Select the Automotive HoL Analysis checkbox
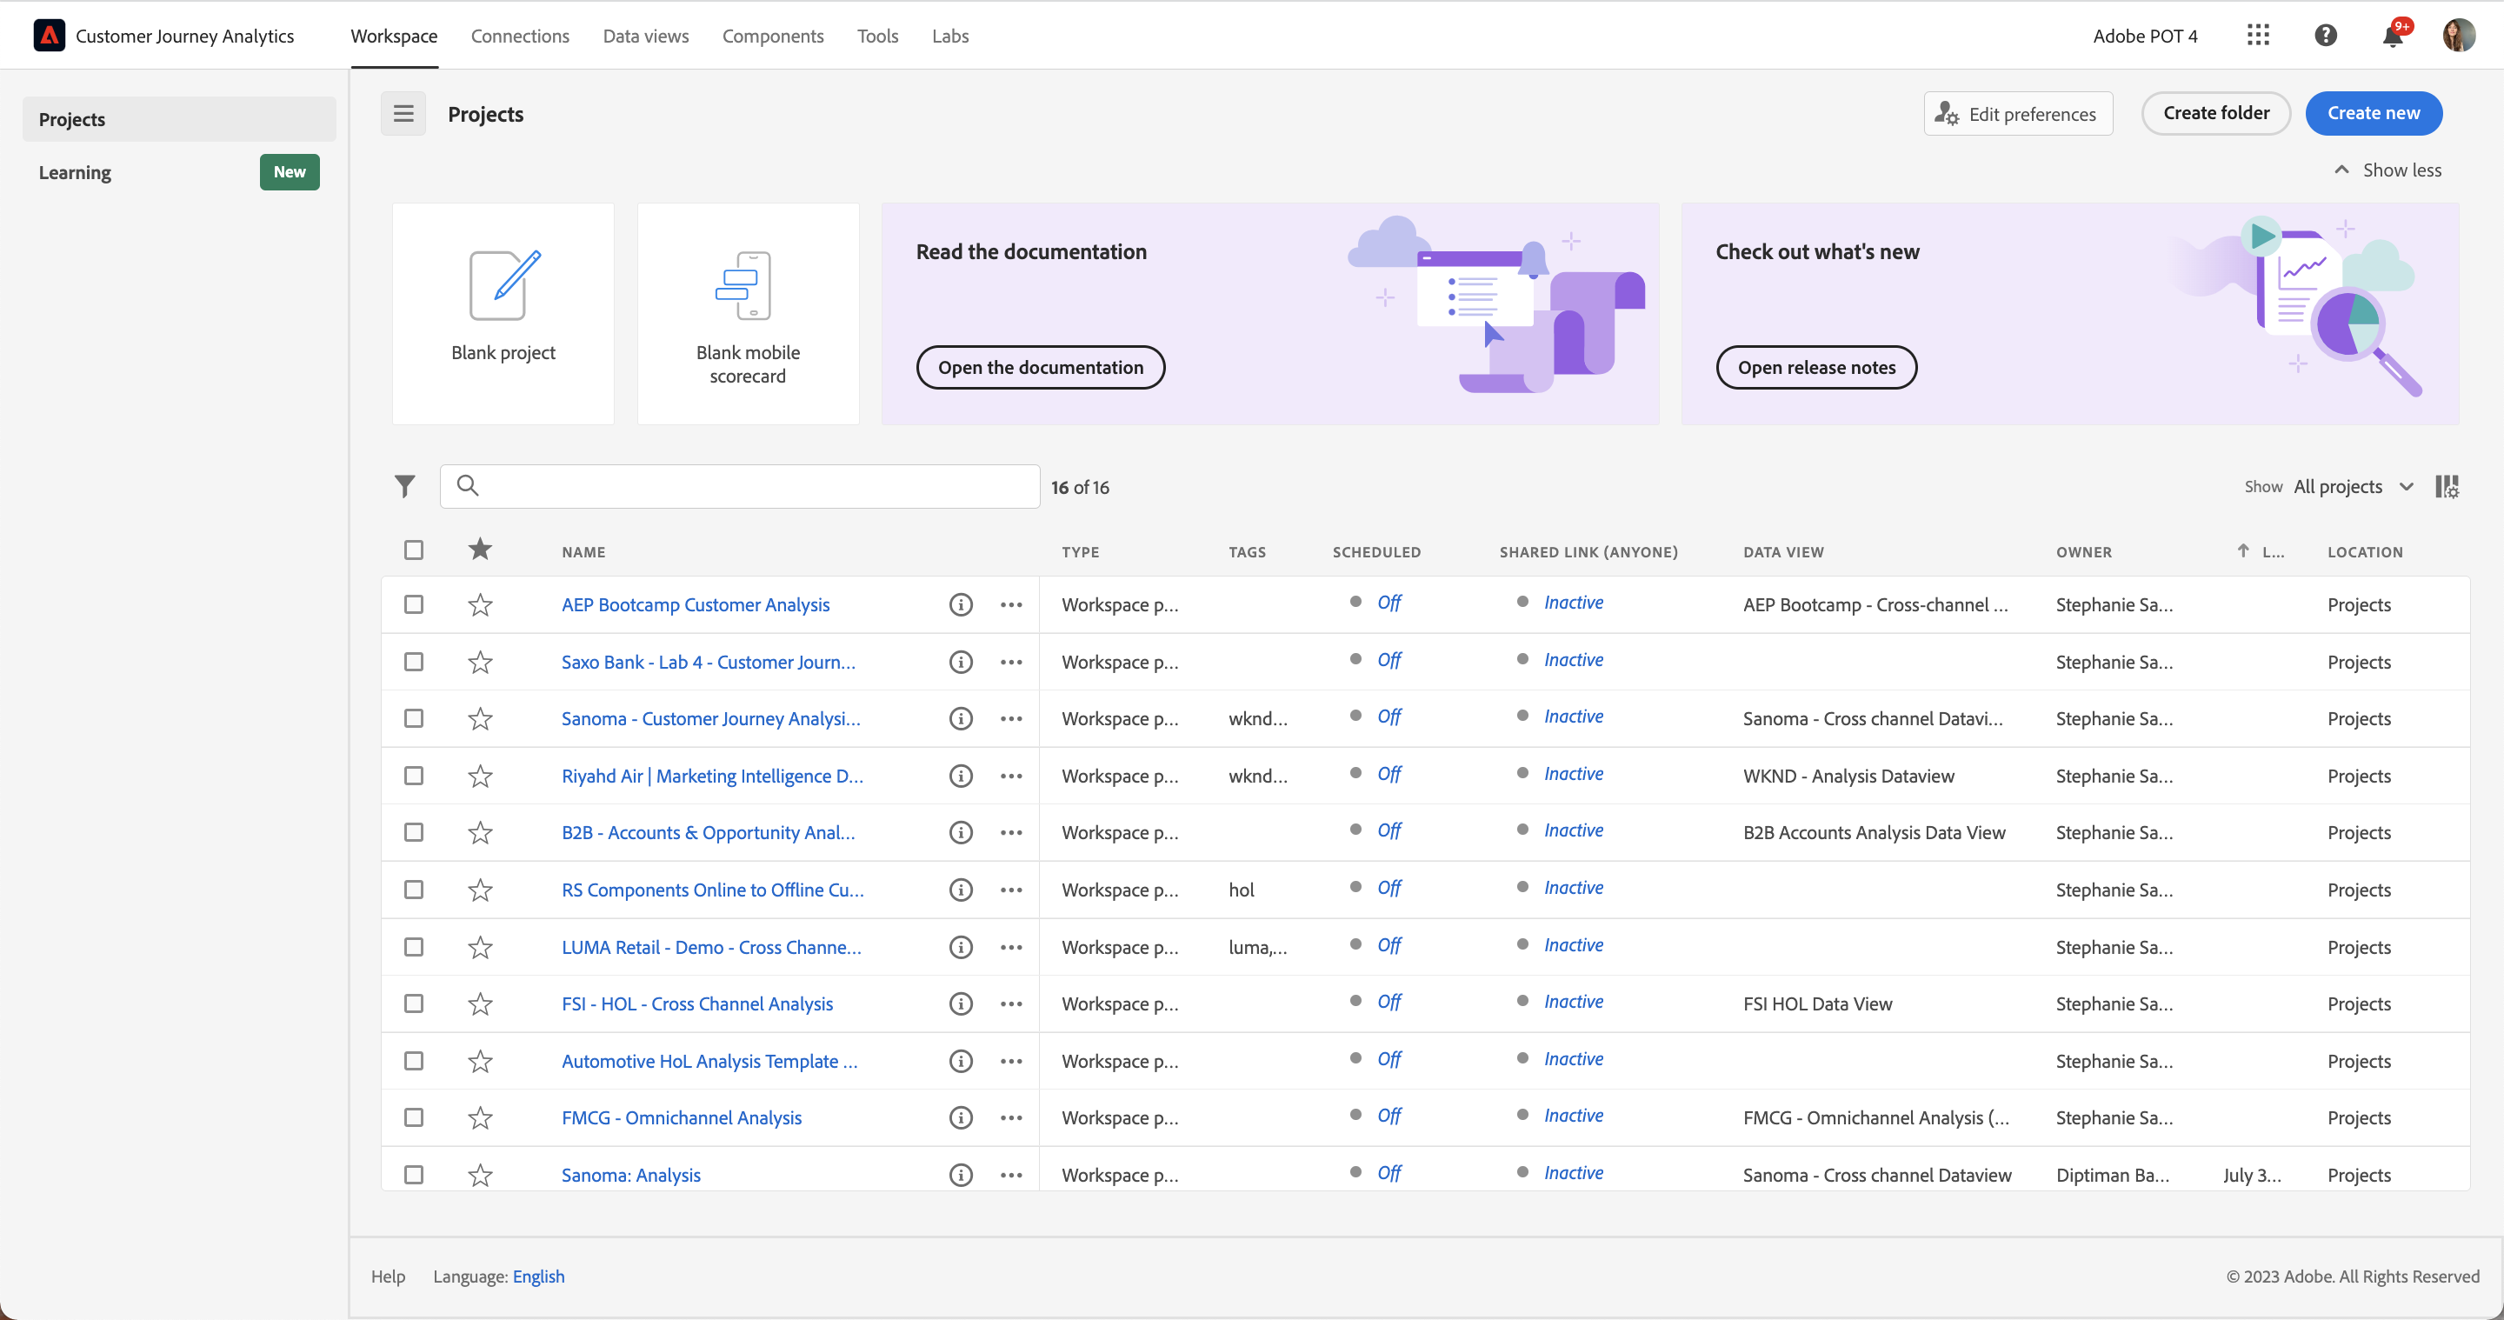2504x1320 pixels. [414, 1061]
